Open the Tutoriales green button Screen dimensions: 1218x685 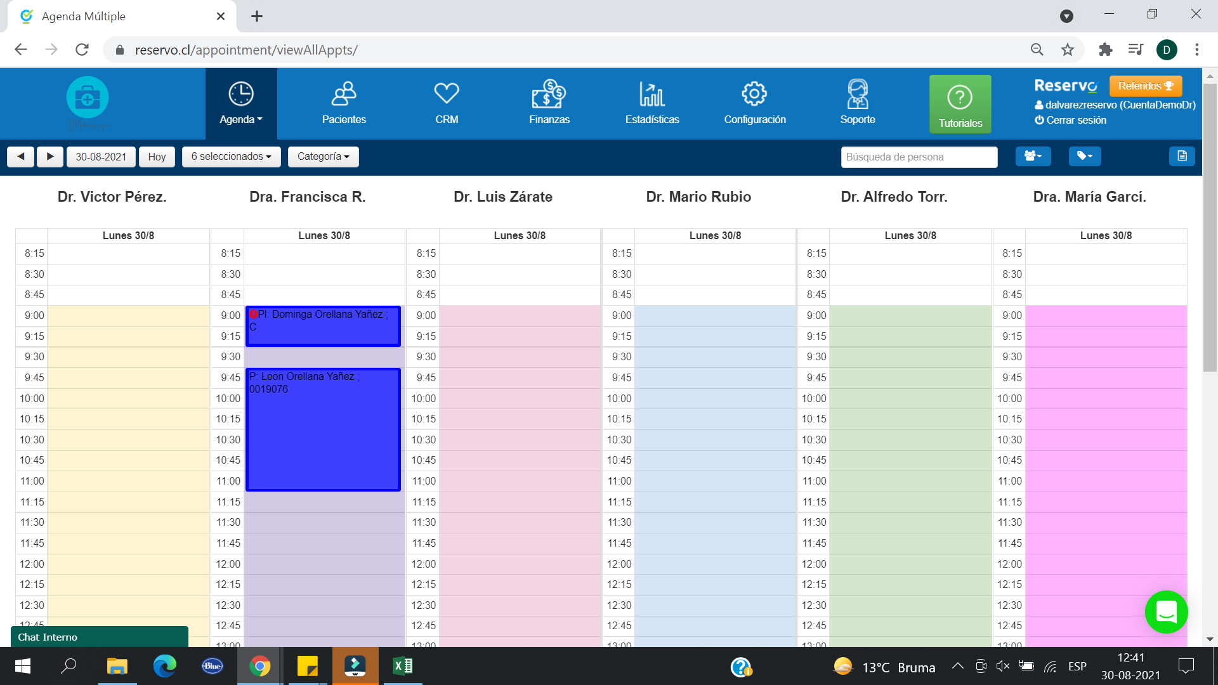[x=960, y=105]
